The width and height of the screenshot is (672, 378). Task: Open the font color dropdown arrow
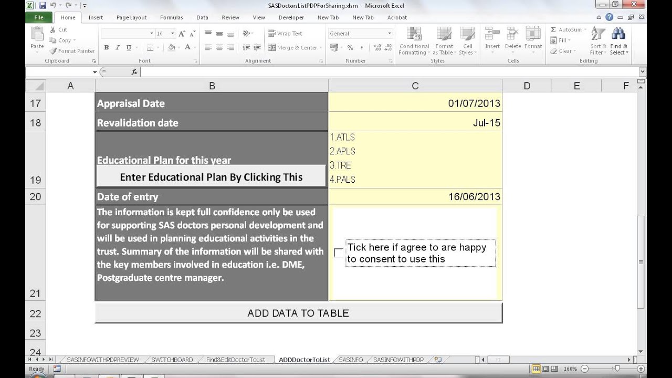194,48
